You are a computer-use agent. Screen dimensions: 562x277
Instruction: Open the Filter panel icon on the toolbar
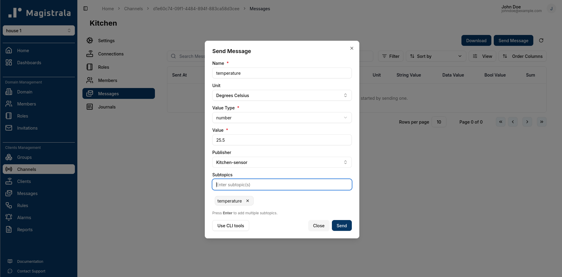click(384, 56)
